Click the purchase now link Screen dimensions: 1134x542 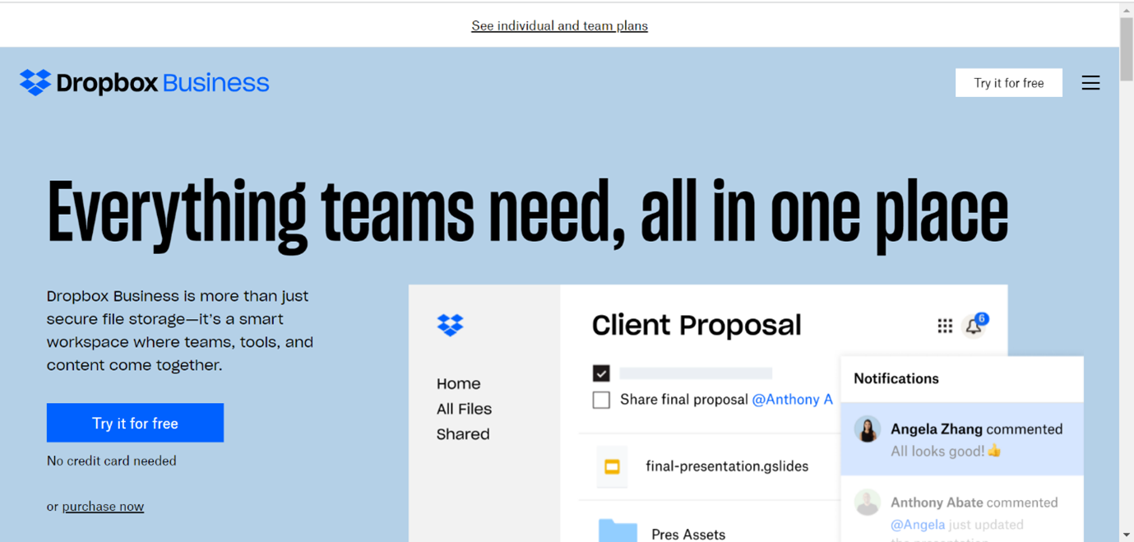[x=103, y=507]
